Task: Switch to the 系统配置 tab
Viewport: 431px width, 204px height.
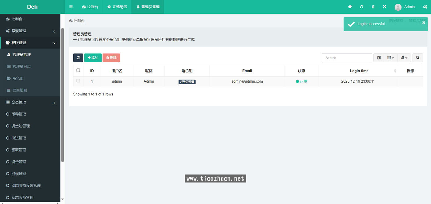Action: click(x=117, y=7)
